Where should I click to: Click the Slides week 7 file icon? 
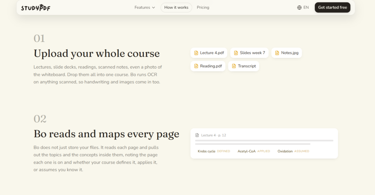click(x=236, y=53)
